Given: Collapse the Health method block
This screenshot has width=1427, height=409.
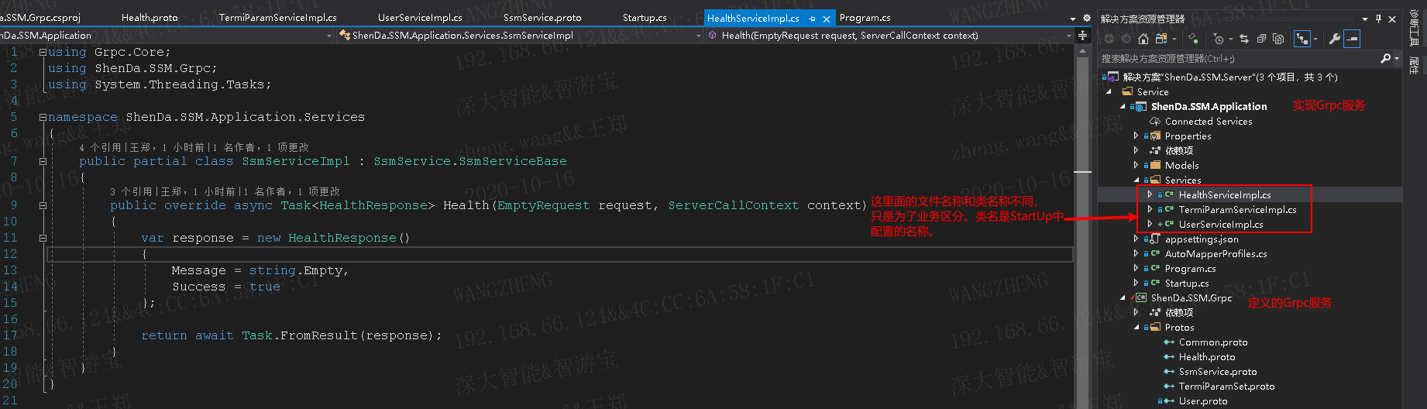Looking at the screenshot, I should (43, 205).
